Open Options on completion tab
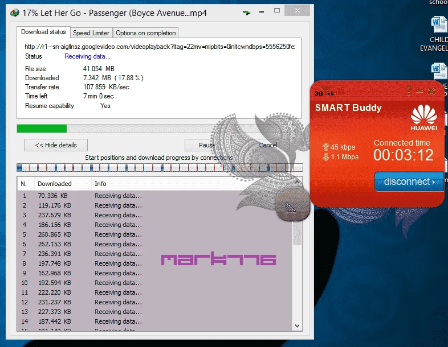Viewport: 448px width, 347px height. coord(146,33)
